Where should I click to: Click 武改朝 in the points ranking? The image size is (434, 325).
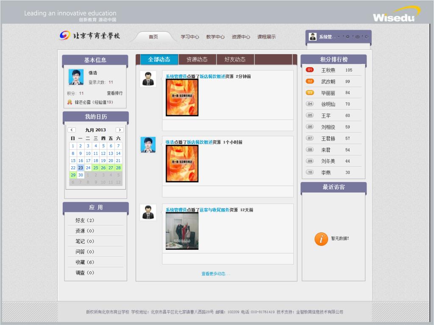click(328, 82)
